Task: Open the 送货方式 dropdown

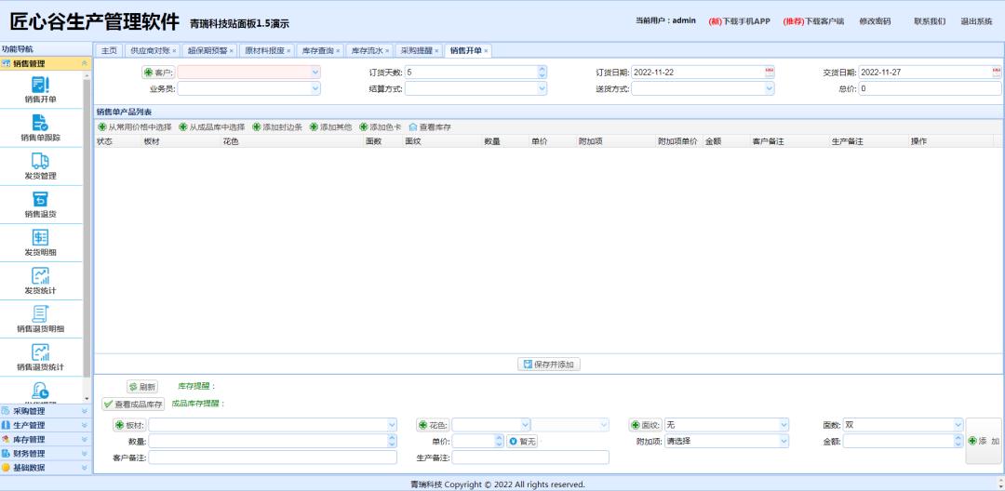Action: [770, 89]
